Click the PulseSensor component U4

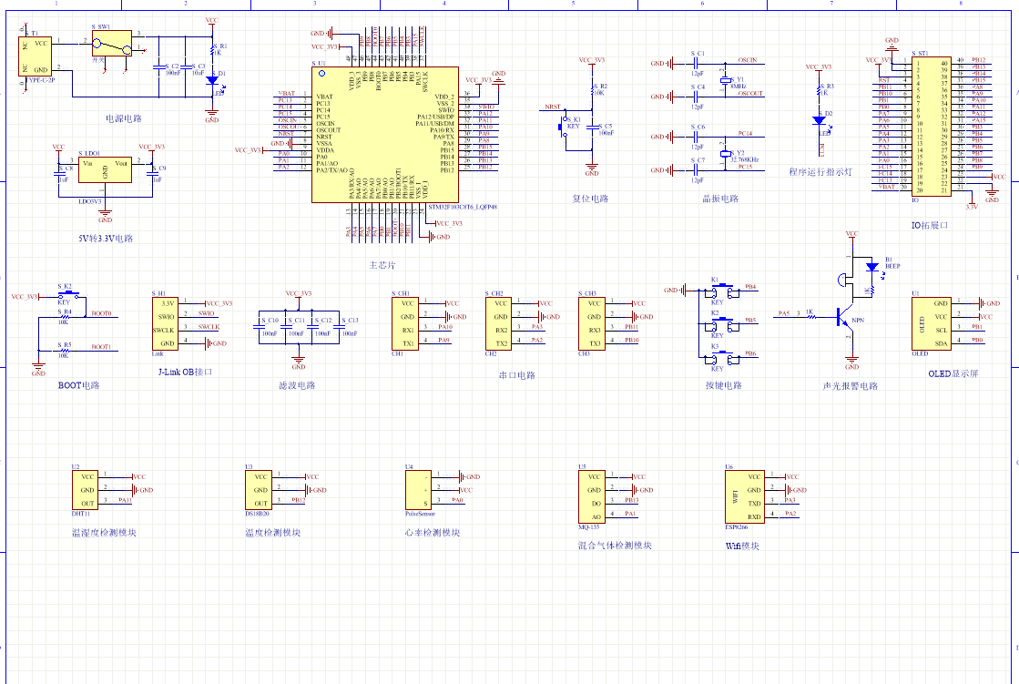click(419, 490)
